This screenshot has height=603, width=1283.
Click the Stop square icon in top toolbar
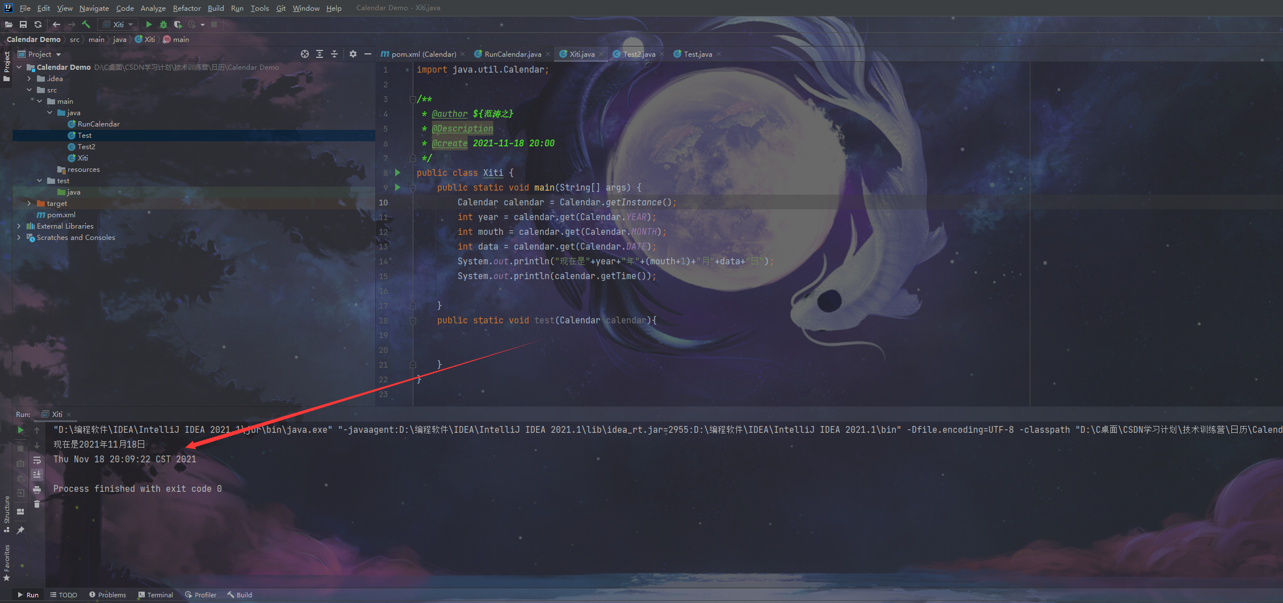click(x=214, y=24)
